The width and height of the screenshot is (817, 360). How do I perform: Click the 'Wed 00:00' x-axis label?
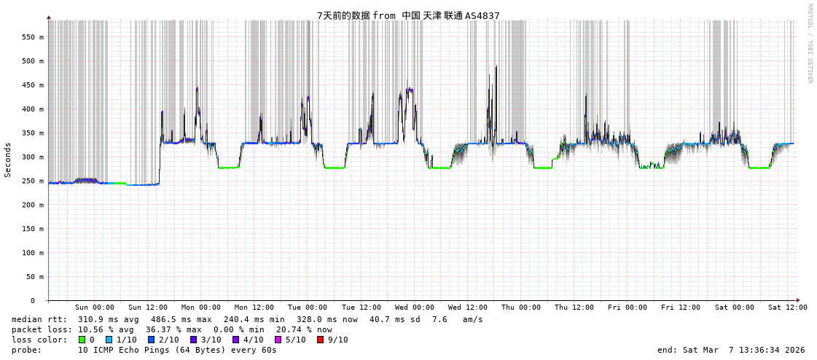point(415,308)
